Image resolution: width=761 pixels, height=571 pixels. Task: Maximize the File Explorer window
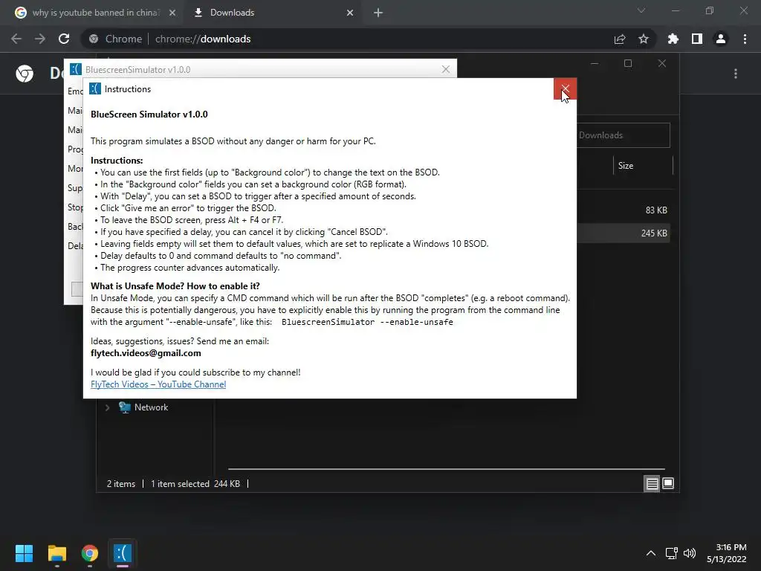tap(628, 64)
